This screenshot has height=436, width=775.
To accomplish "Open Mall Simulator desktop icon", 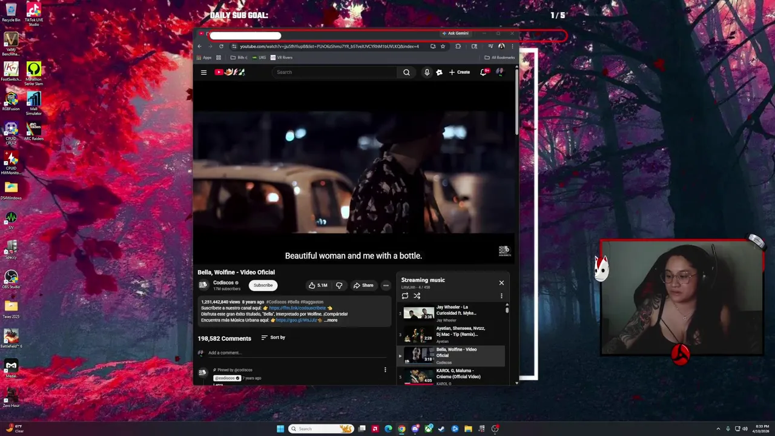I will [34, 104].
